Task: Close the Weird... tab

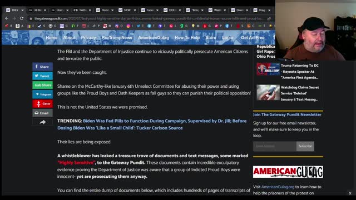Action: [225, 10]
